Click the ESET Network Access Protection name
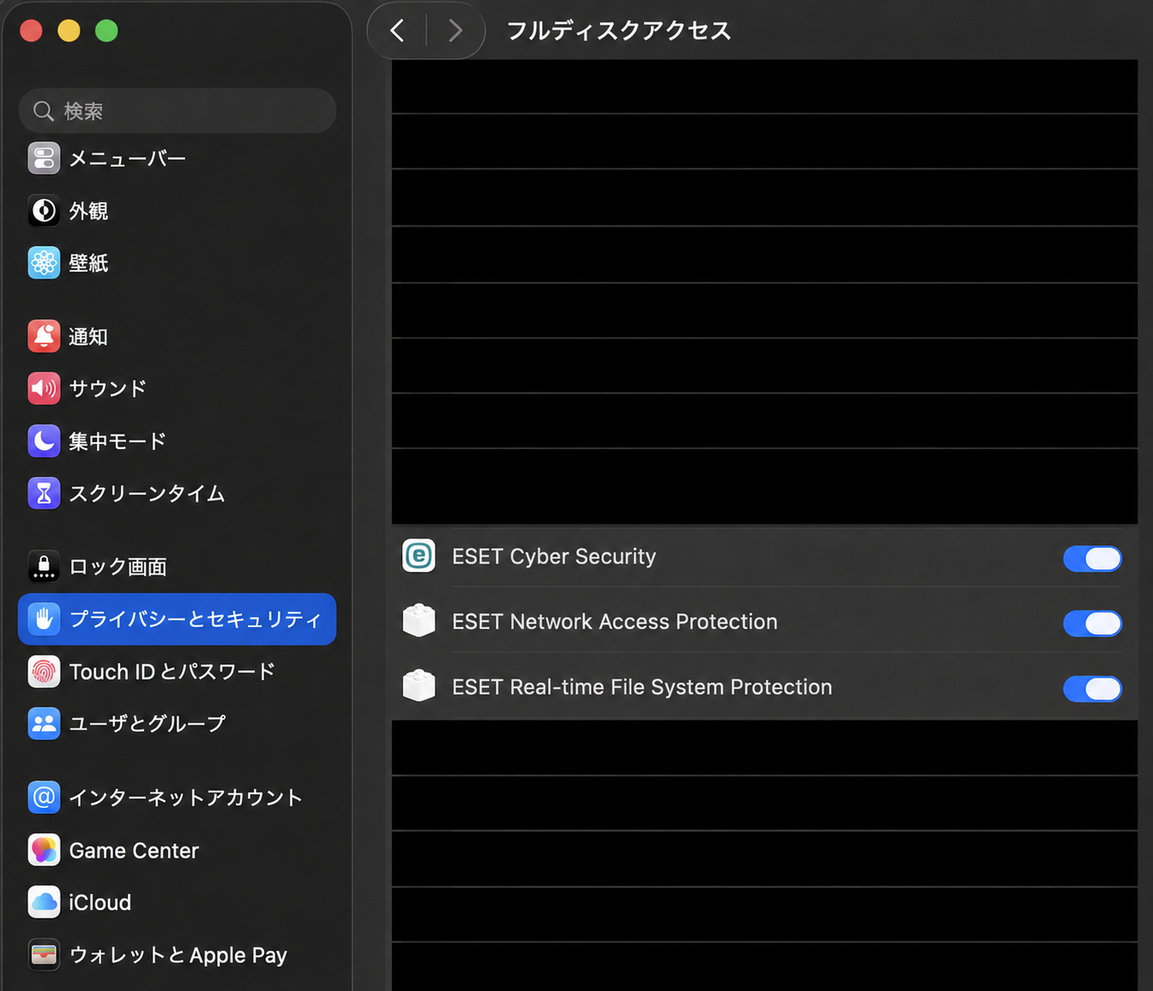The image size is (1153, 991). [614, 621]
